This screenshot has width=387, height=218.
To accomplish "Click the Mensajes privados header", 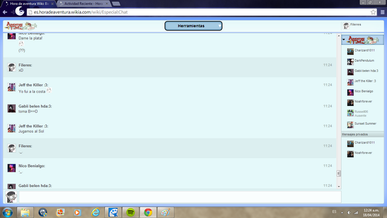I will coord(363,134).
